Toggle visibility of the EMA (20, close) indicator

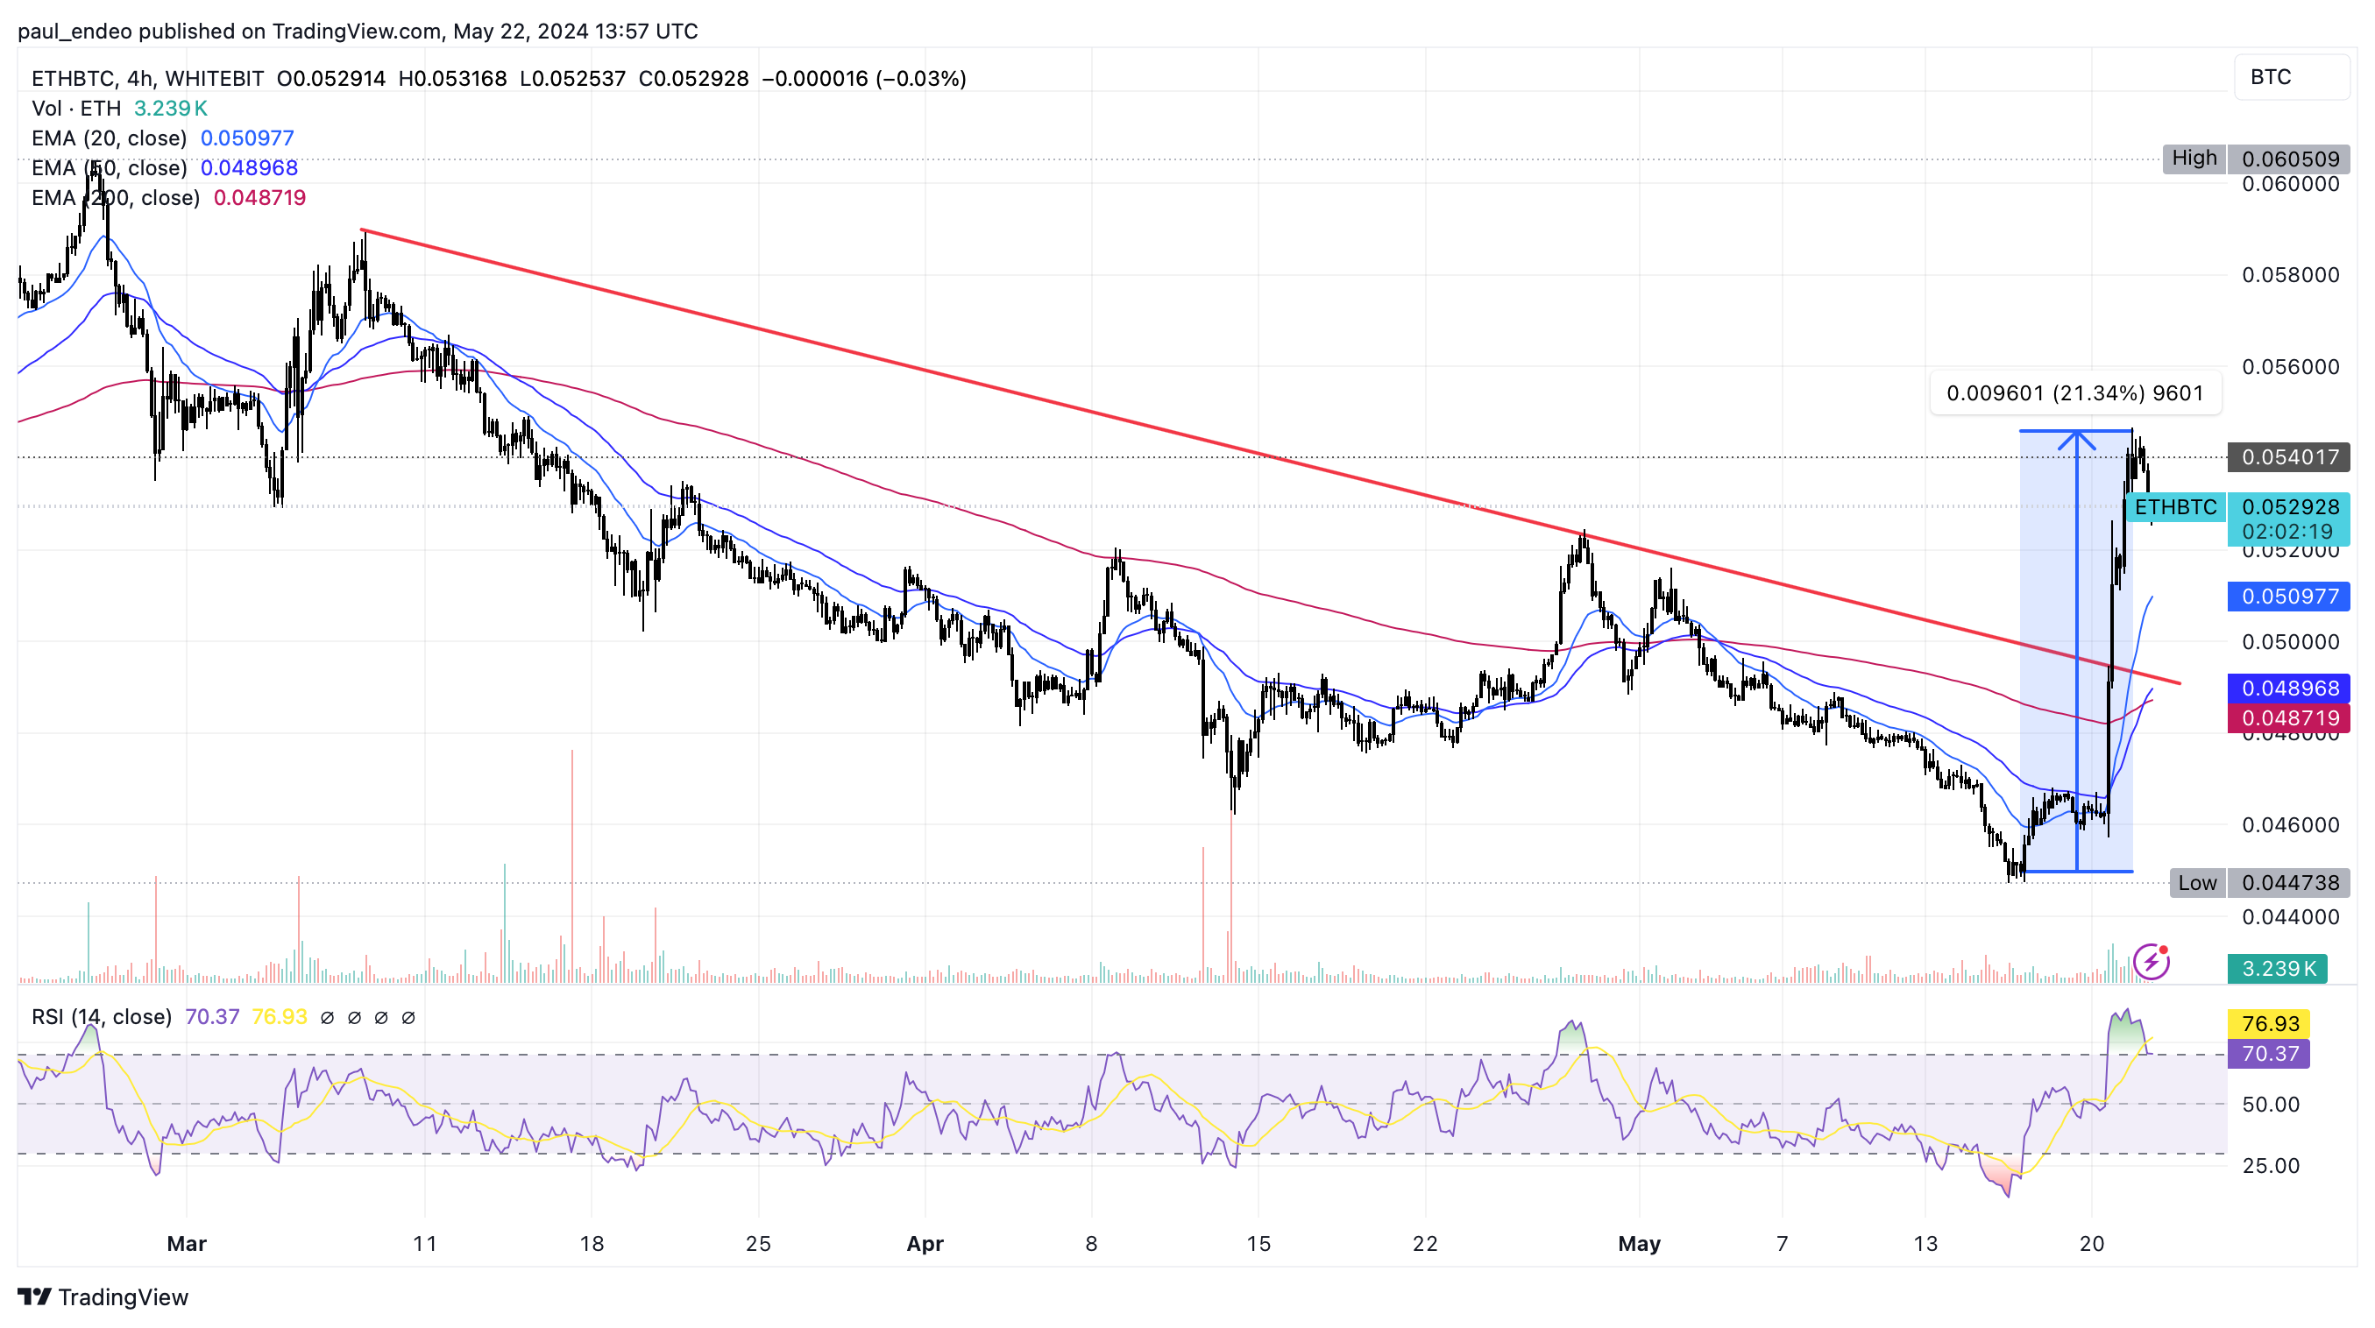coord(110,138)
